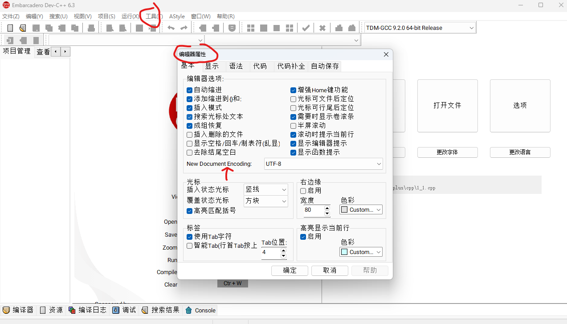Viewport: 567px width, 324px height.
Task: Open the 文件 menu
Action: 11,16
